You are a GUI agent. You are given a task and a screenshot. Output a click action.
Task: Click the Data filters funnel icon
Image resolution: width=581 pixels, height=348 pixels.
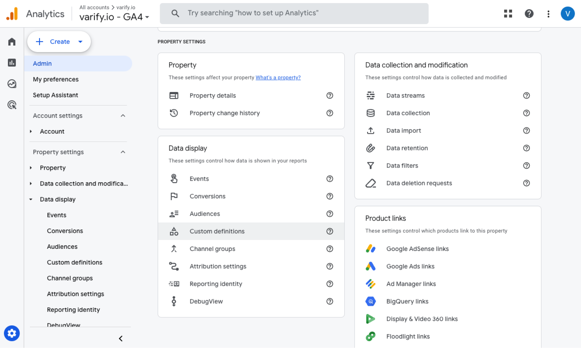point(371,166)
